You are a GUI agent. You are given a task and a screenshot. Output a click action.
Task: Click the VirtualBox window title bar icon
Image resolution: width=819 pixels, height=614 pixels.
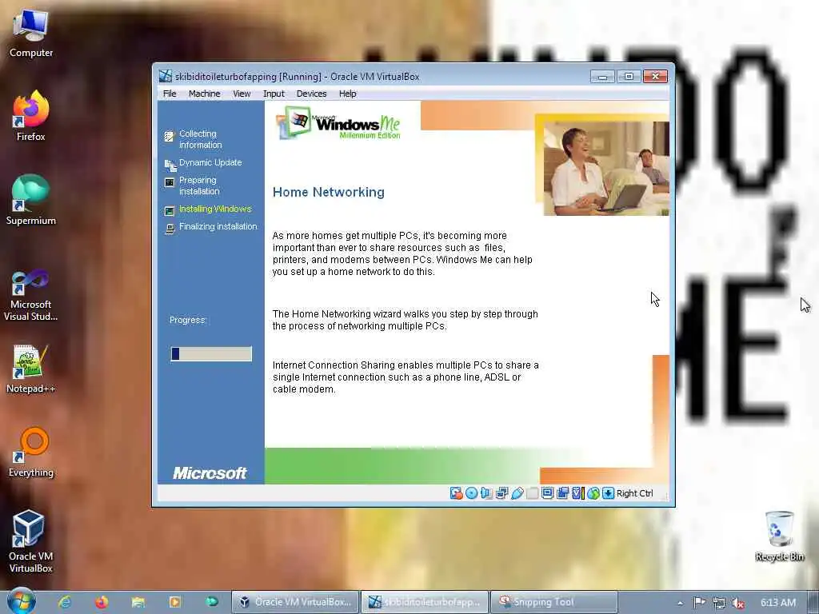coord(165,76)
